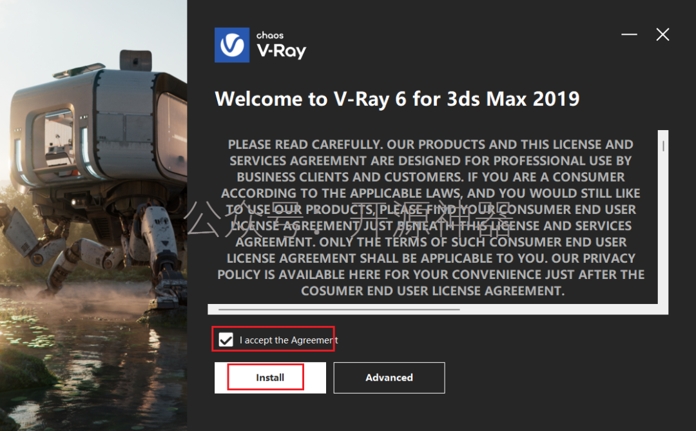The height and width of the screenshot is (431, 696).
Task: Close the V-Ray installer window
Action: (662, 34)
